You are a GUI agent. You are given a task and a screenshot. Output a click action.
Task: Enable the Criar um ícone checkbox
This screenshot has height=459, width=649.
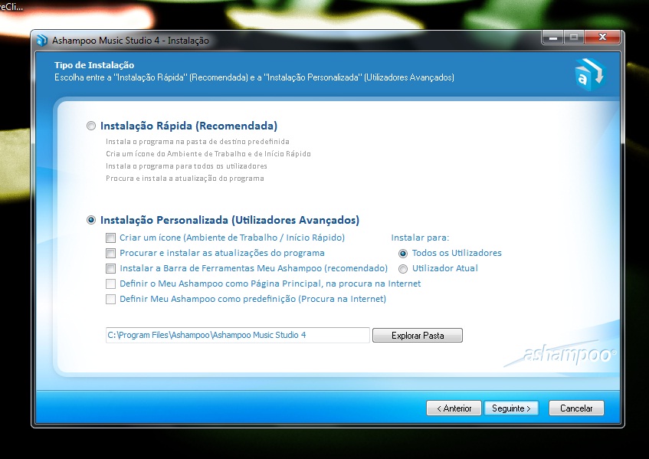110,238
